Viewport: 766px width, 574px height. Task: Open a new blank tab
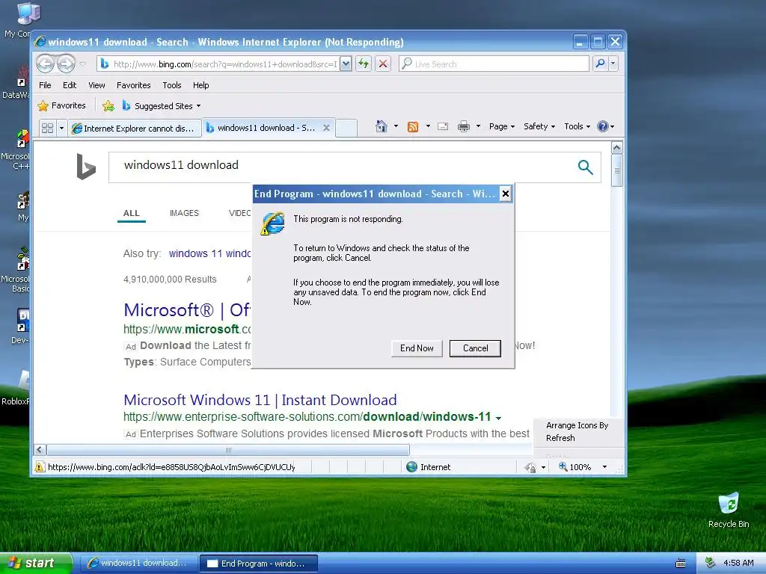[346, 128]
